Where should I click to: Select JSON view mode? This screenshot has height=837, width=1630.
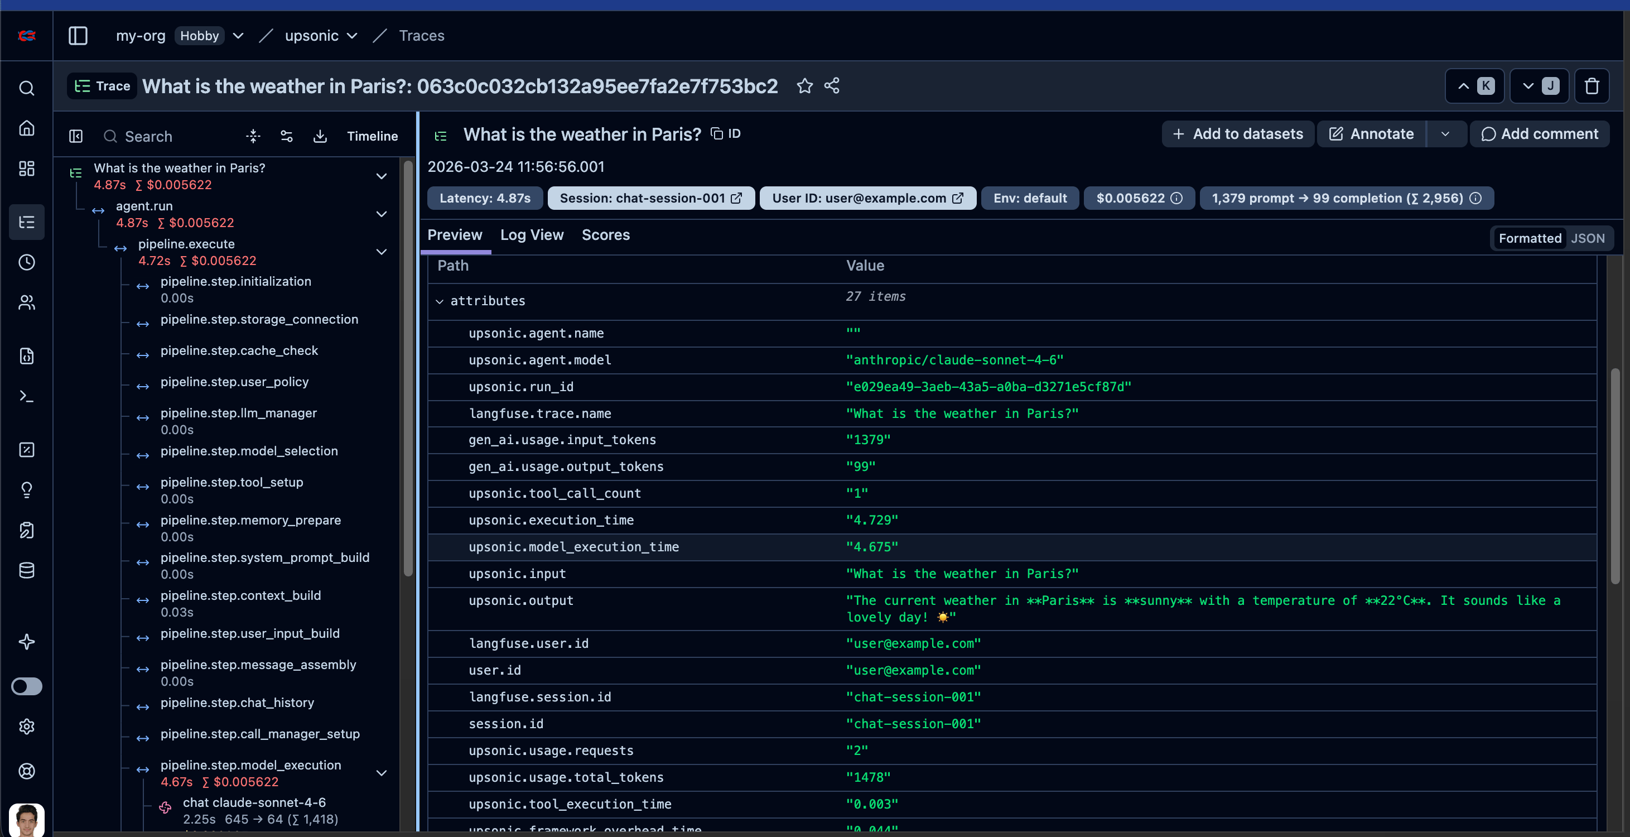[1588, 238]
